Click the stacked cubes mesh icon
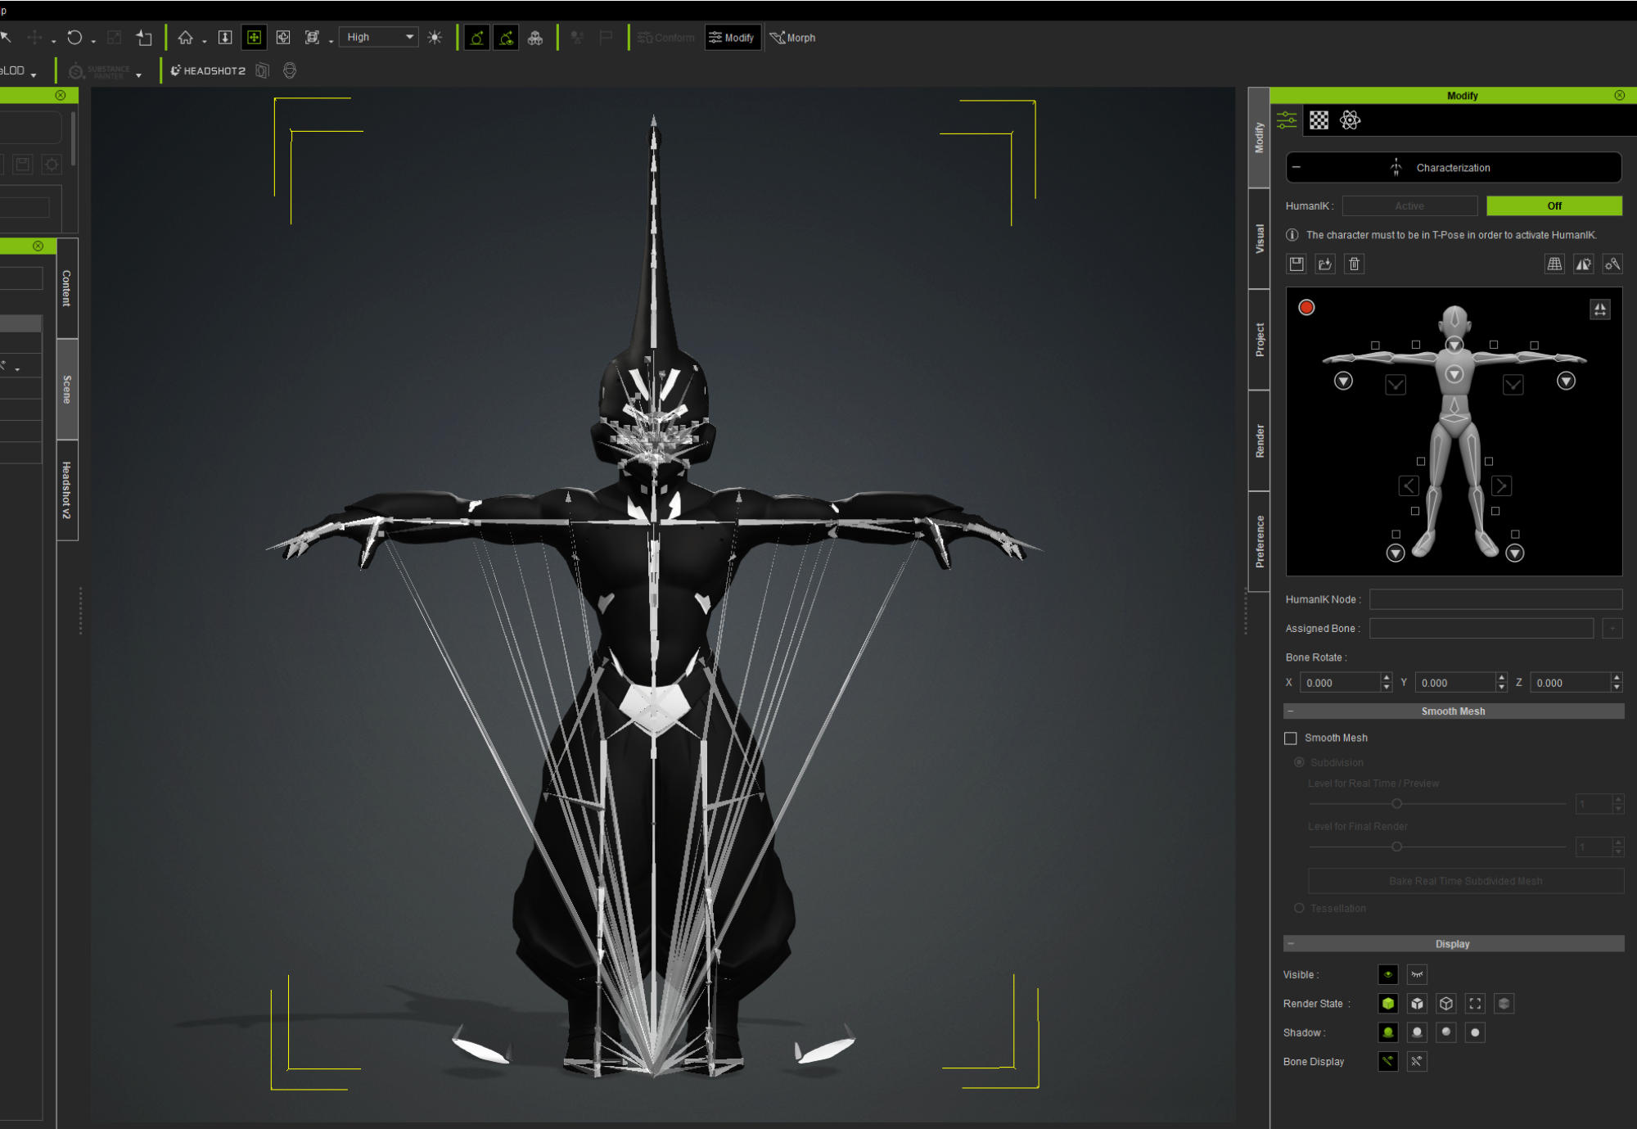The image size is (1637, 1129). (x=535, y=37)
